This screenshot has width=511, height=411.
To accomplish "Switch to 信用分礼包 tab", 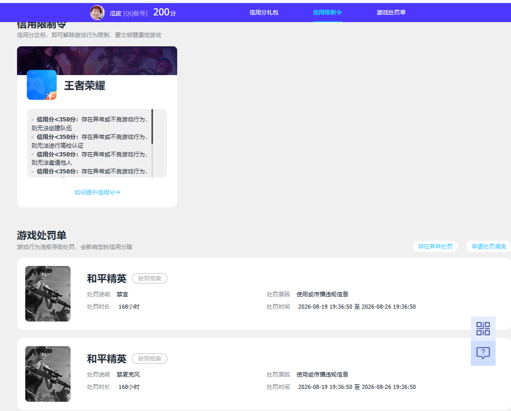I will tap(264, 12).
